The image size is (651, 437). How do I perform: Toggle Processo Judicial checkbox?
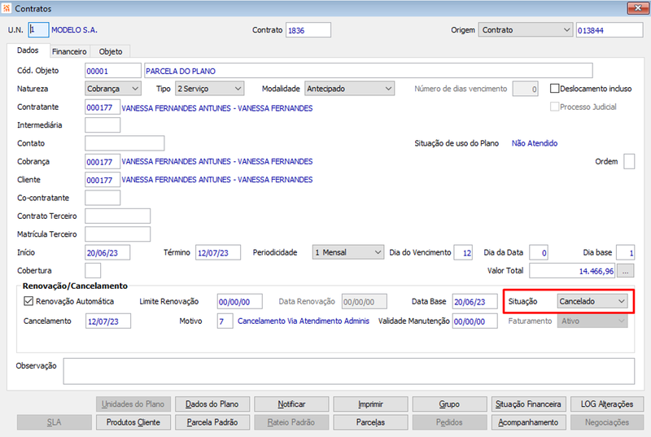coord(554,107)
